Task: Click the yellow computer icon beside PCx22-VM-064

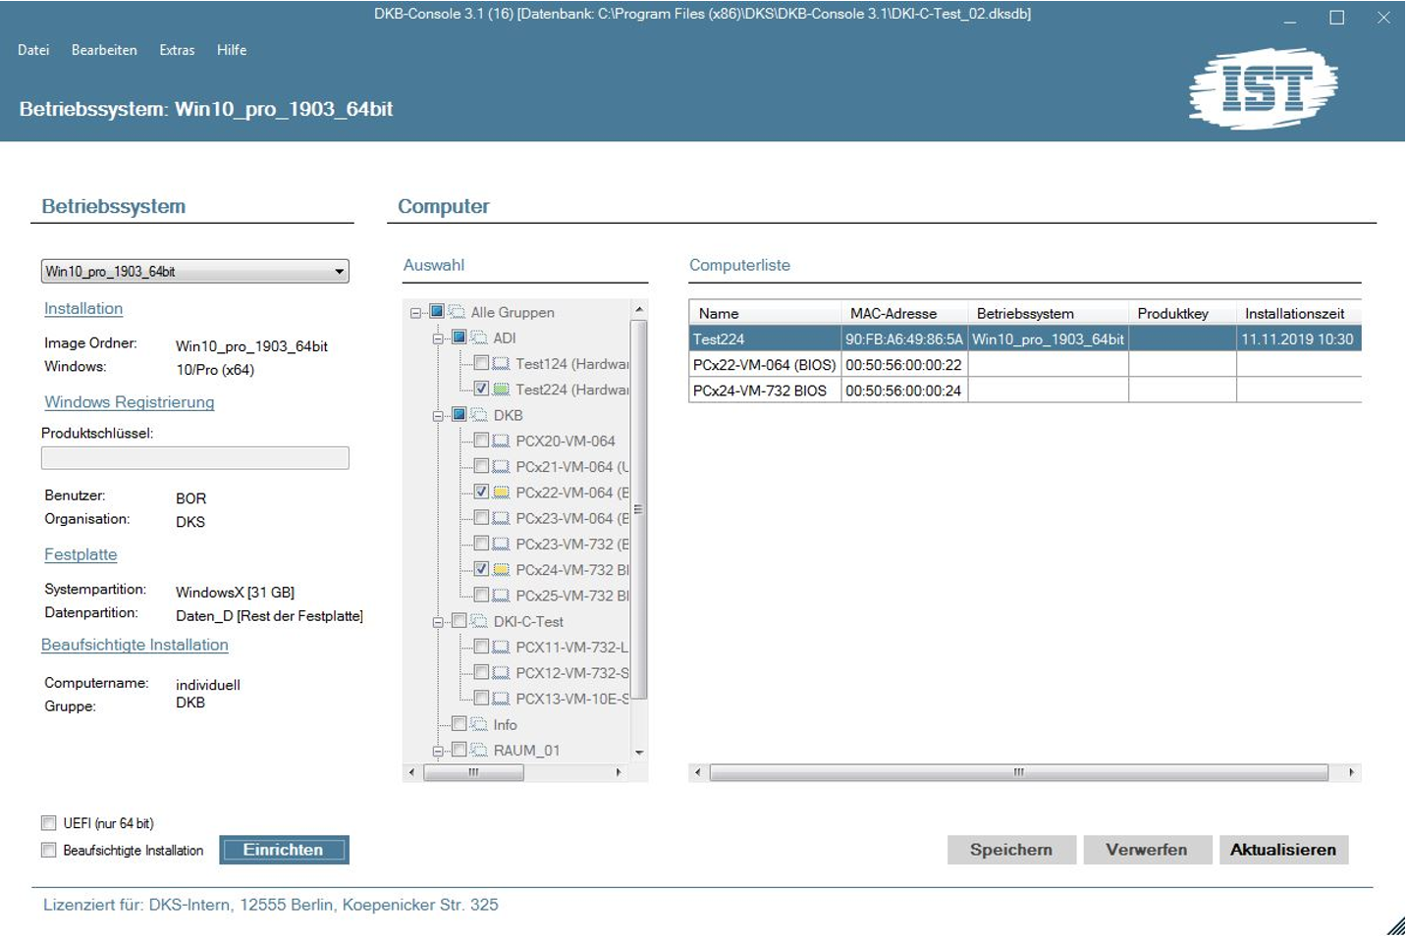Action: (501, 493)
